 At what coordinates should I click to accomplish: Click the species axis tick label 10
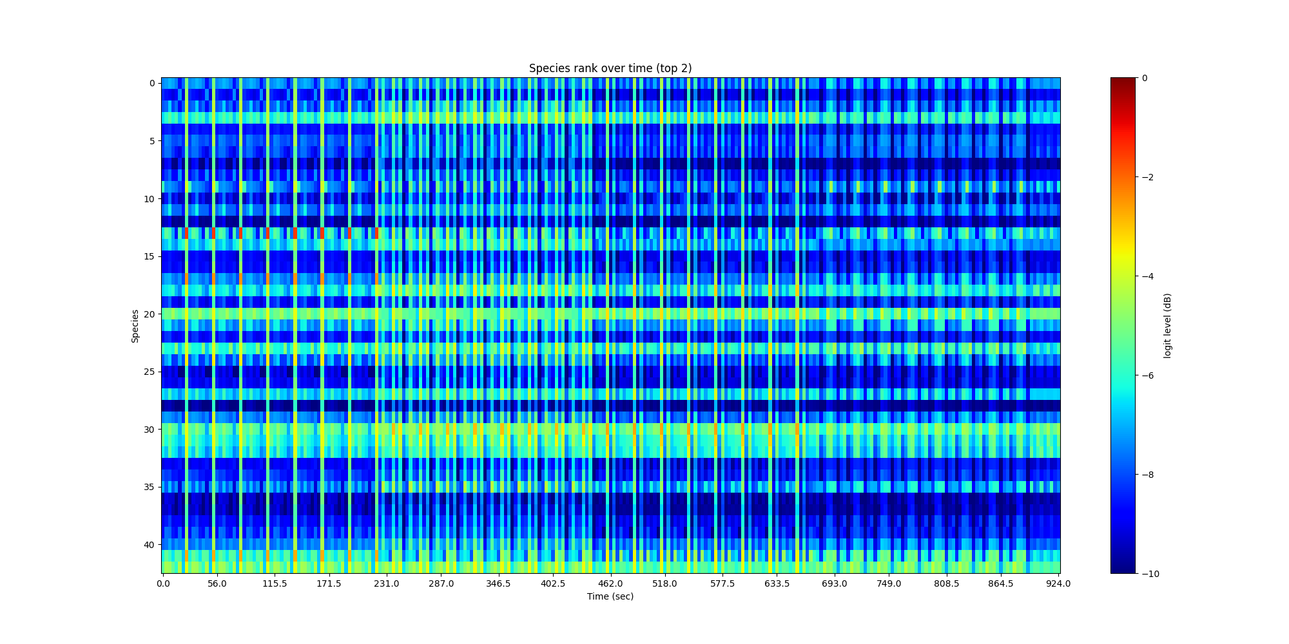(x=149, y=199)
